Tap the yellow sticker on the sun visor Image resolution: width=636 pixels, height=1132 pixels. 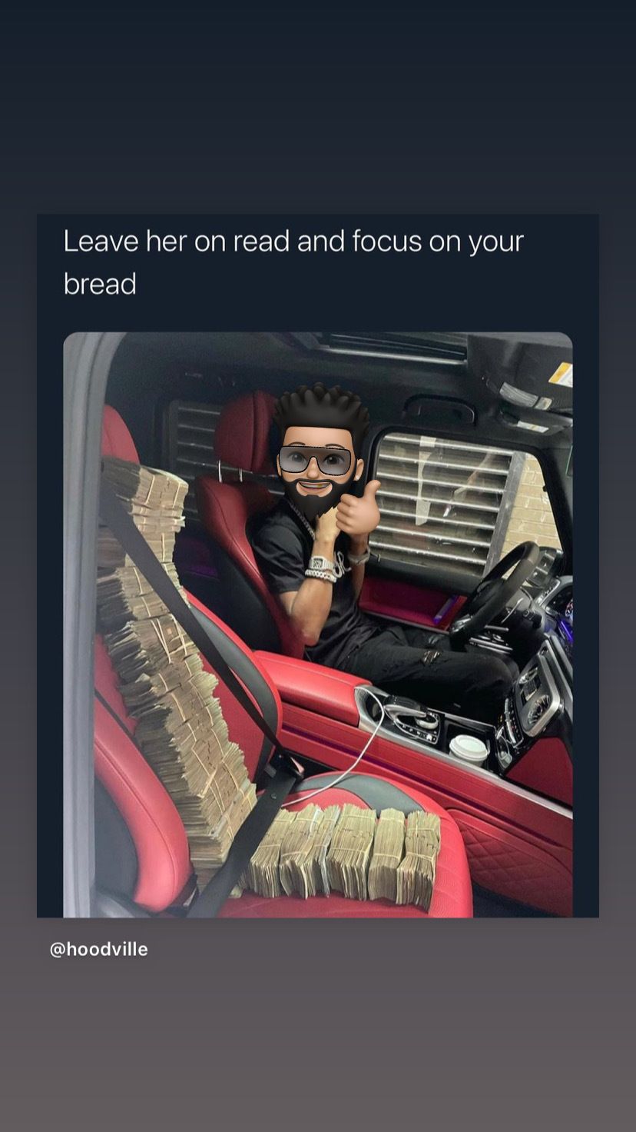pos(561,375)
